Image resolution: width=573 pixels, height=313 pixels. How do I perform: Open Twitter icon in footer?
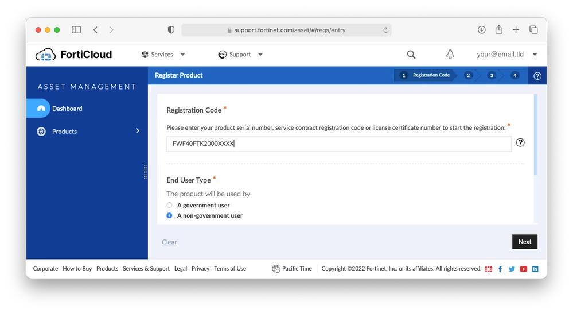512,269
